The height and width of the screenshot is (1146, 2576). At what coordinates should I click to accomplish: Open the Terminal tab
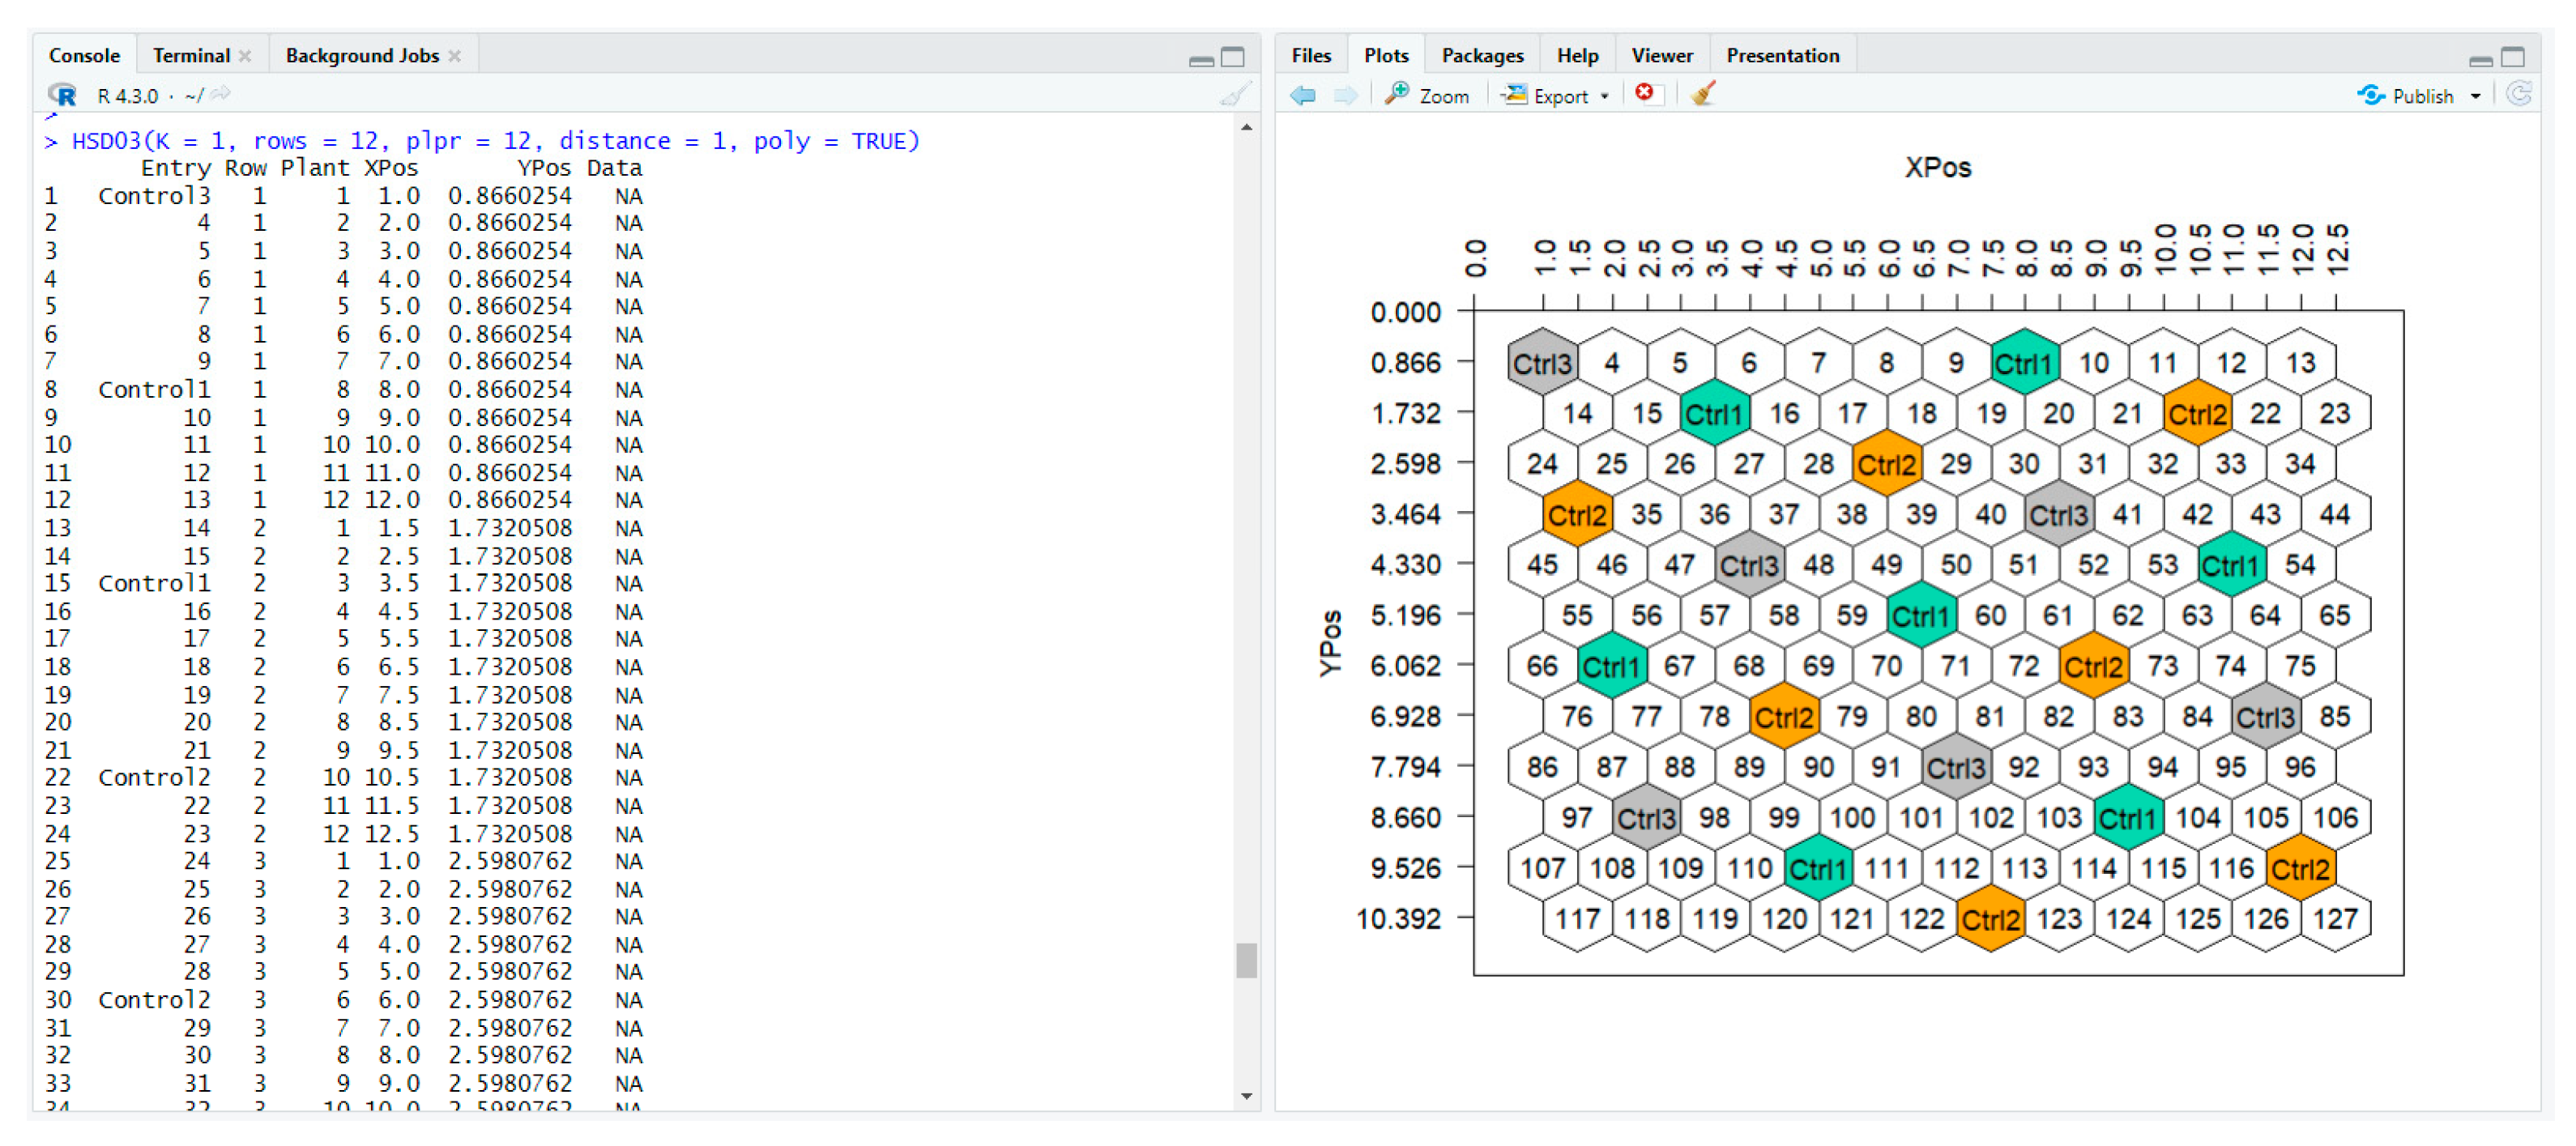tap(190, 56)
